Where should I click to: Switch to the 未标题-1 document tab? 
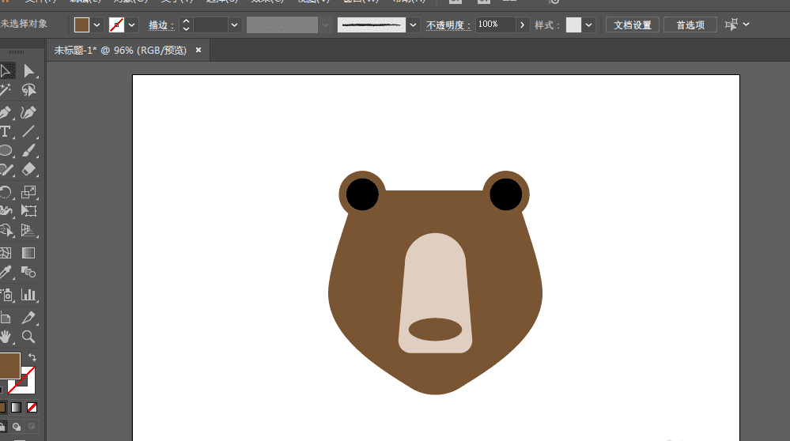pyautogui.click(x=120, y=51)
